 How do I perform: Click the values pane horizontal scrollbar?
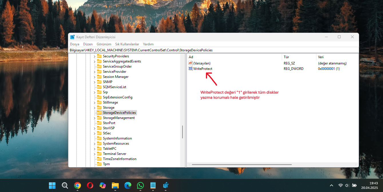click(x=242, y=165)
